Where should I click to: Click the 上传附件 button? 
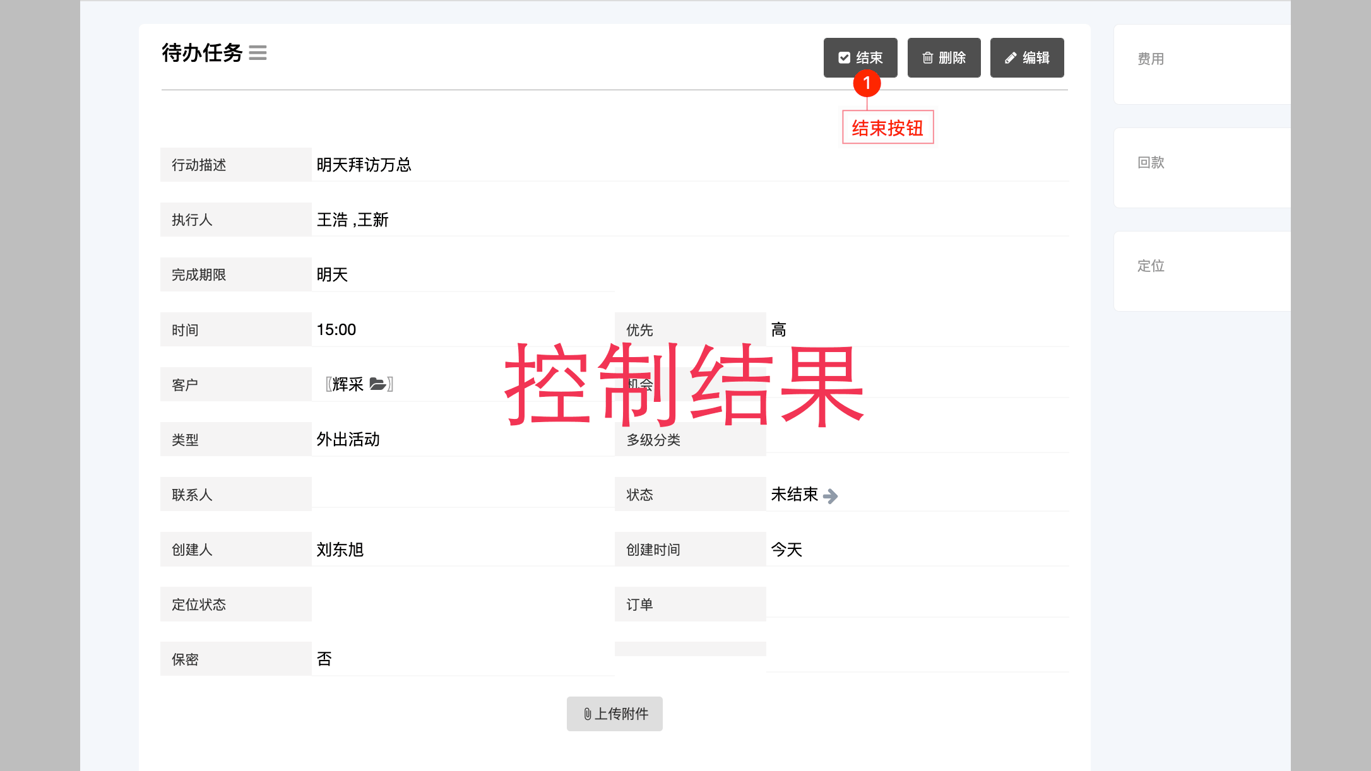(615, 714)
